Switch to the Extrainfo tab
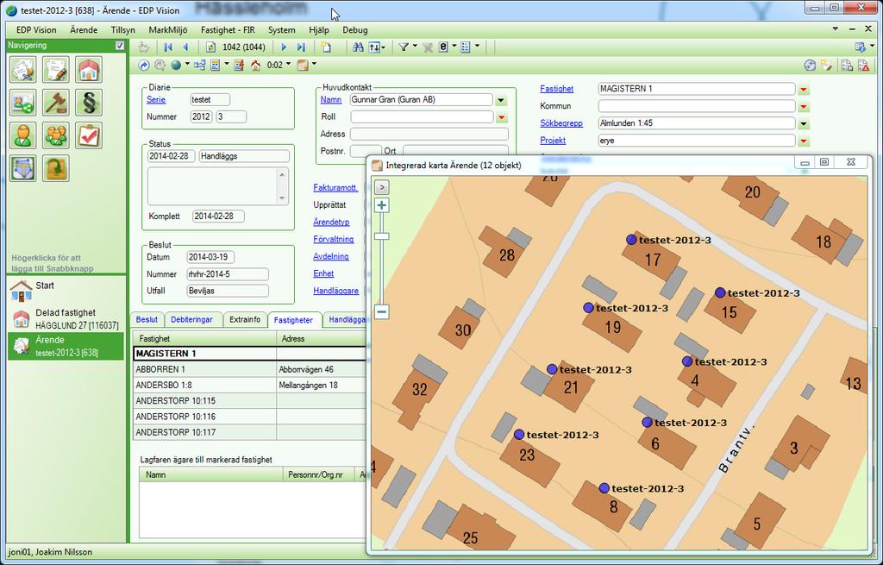The height and width of the screenshot is (565, 883). pos(245,319)
